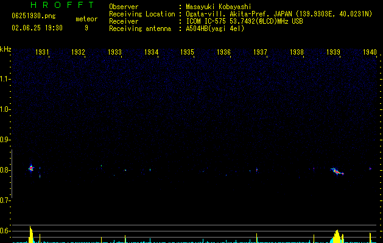Screen dimensions: 383x243
Task: Click the 0.6 kHz frequency label
Action: [x=5, y=231]
